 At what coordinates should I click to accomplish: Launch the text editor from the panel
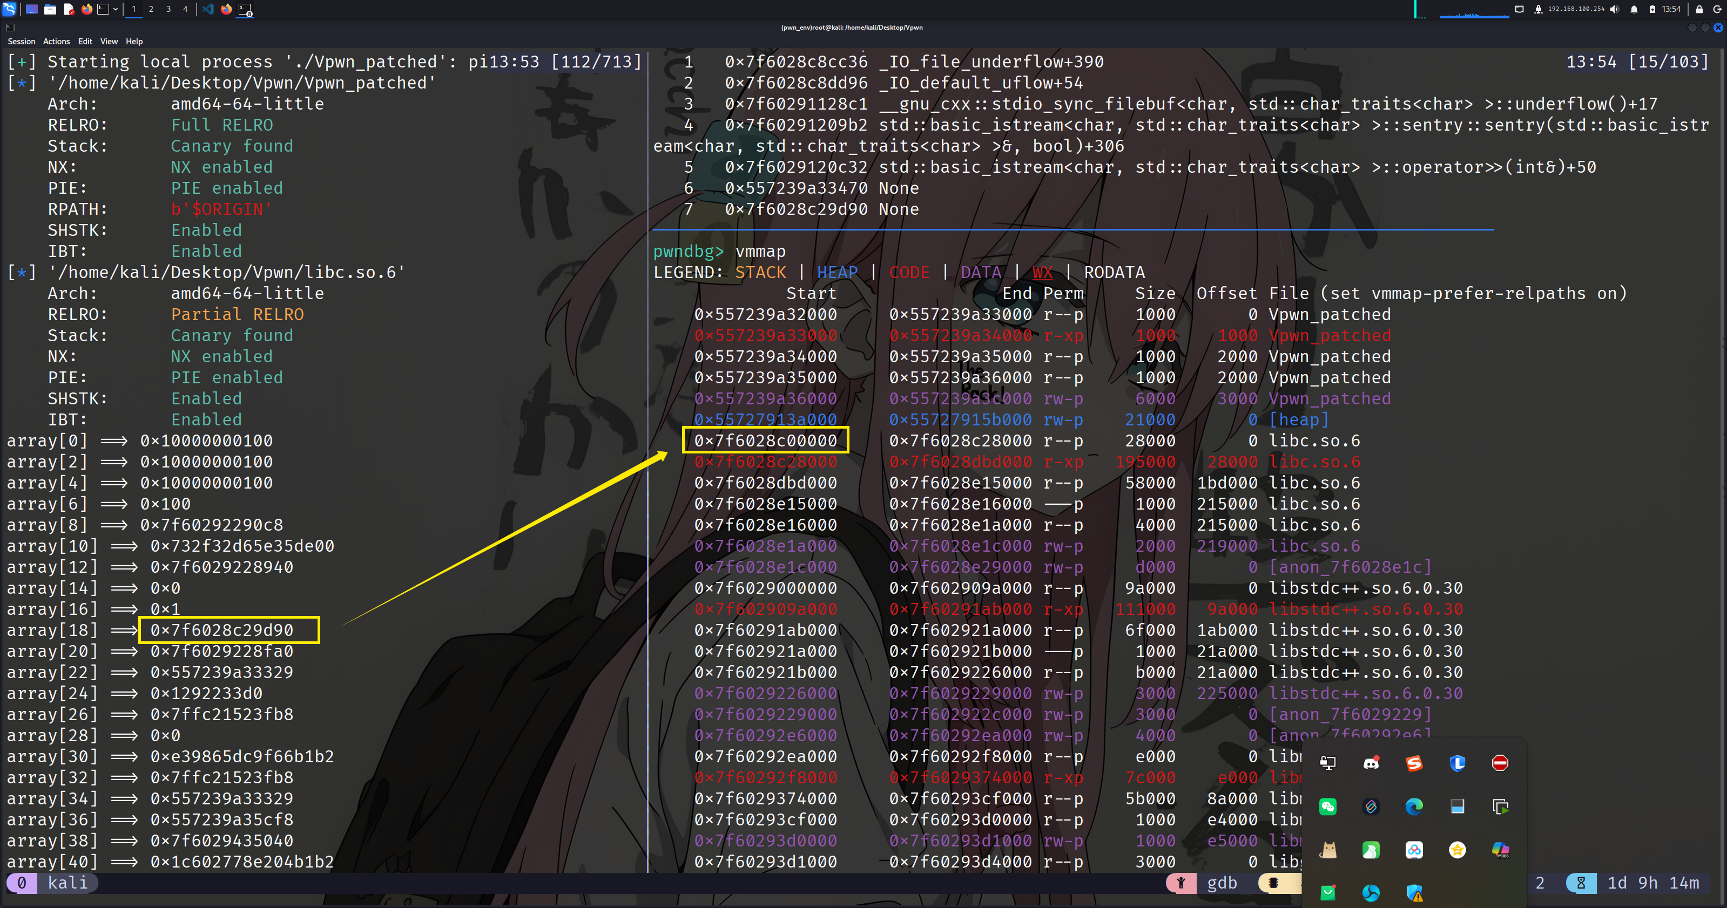click(x=69, y=9)
